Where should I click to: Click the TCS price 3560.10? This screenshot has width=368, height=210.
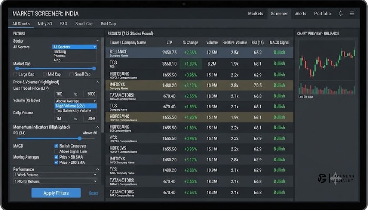[169, 64]
